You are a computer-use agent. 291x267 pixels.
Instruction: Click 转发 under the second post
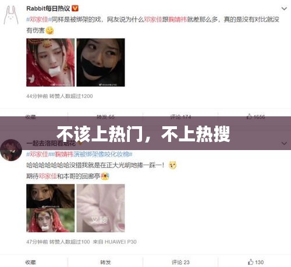[105, 262]
